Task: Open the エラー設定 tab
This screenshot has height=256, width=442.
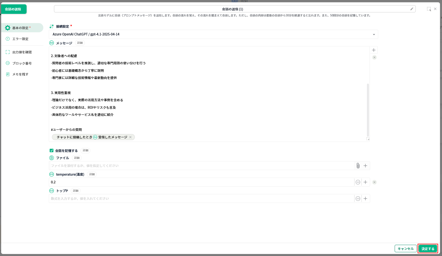Action: click(x=20, y=39)
